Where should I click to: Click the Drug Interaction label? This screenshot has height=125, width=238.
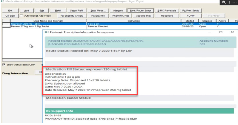click(15, 73)
